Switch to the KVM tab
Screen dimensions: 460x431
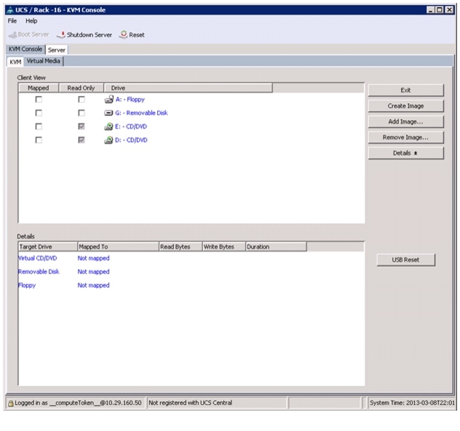click(15, 62)
